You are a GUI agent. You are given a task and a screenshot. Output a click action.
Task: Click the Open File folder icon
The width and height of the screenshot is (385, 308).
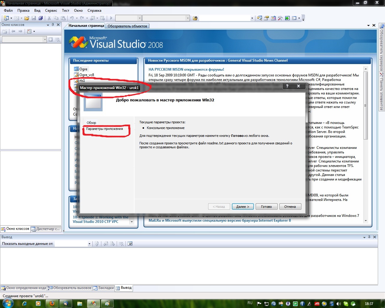pos(27,18)
